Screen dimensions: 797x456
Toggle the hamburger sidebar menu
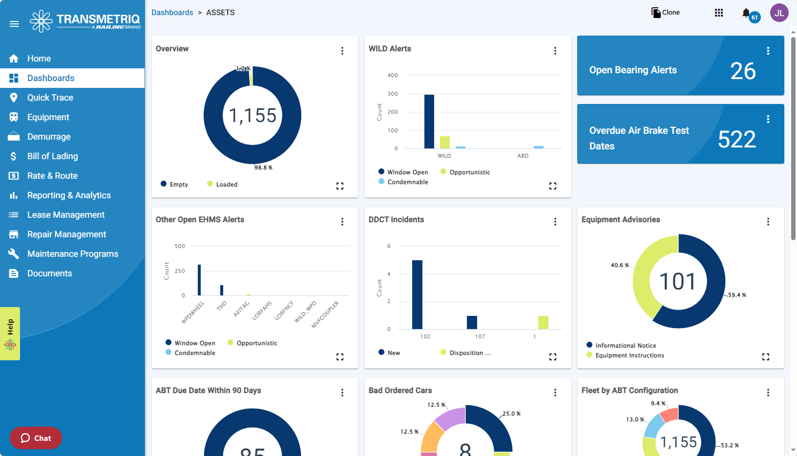click(14, 23)
